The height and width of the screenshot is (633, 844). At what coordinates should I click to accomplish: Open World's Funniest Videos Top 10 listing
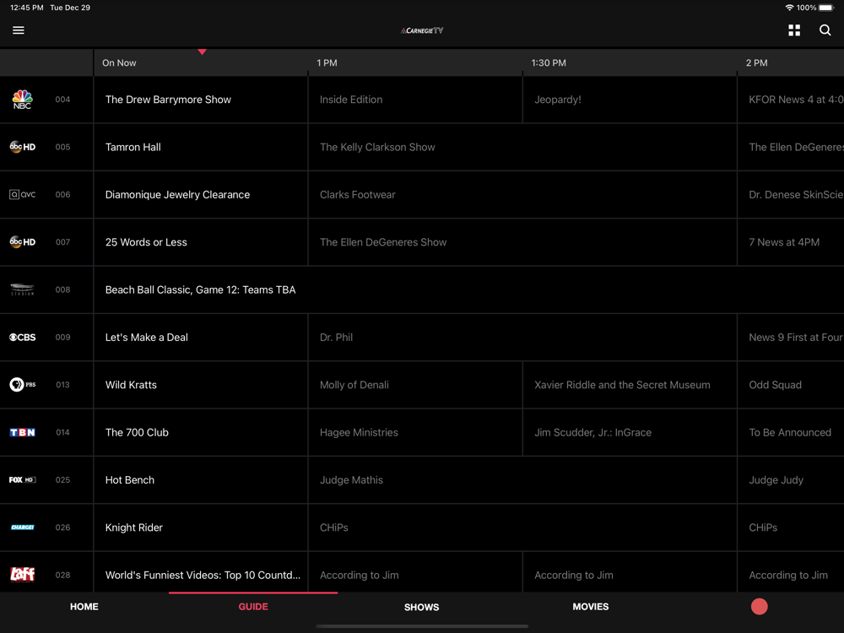(x=201, y=572)
